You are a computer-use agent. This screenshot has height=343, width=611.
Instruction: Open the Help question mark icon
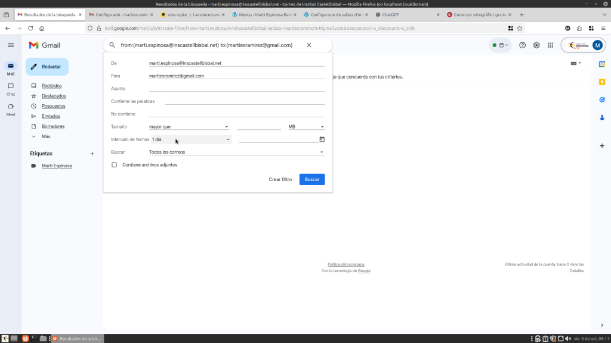pos(523,45)
